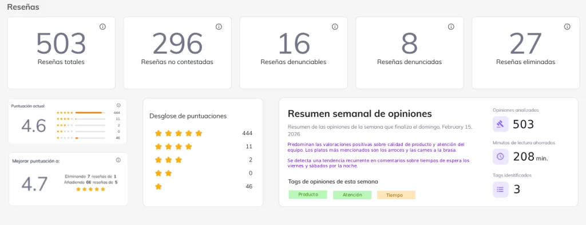The image size is (586, 225).
Task: Click the four-star row in Desglose de puntuaciones
Action: (x=204, y=147)
